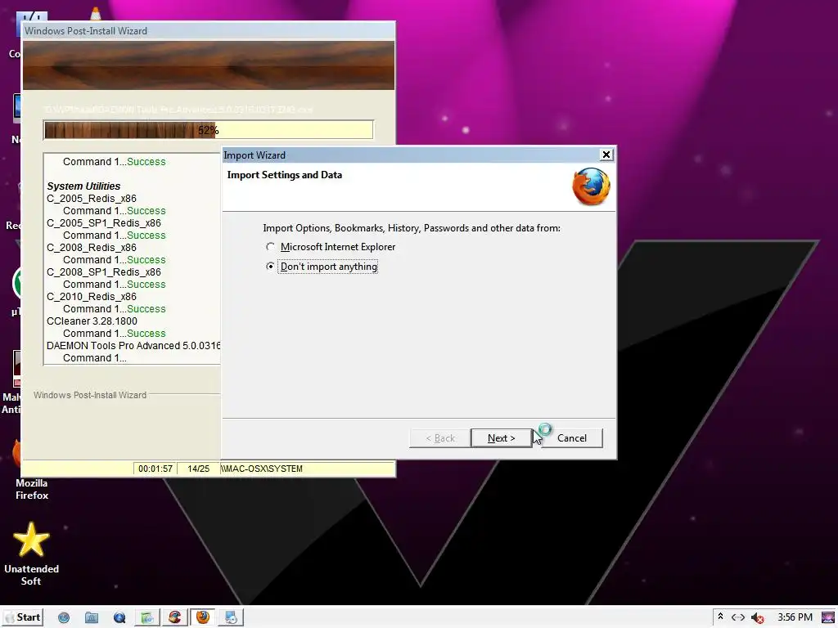Image resolution: width=838 pixels, height=628 pixels.
Task: Close the Import Wizard dialog
Action: tap(606, 155)
